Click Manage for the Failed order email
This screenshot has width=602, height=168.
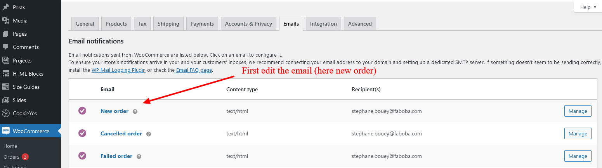(578, 156)
